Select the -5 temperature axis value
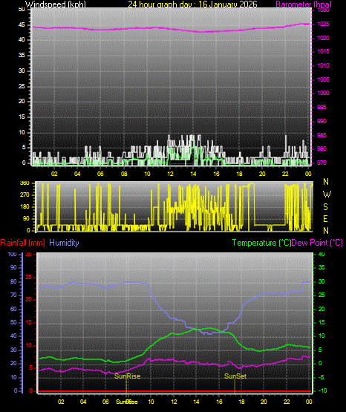 [321, 378]
